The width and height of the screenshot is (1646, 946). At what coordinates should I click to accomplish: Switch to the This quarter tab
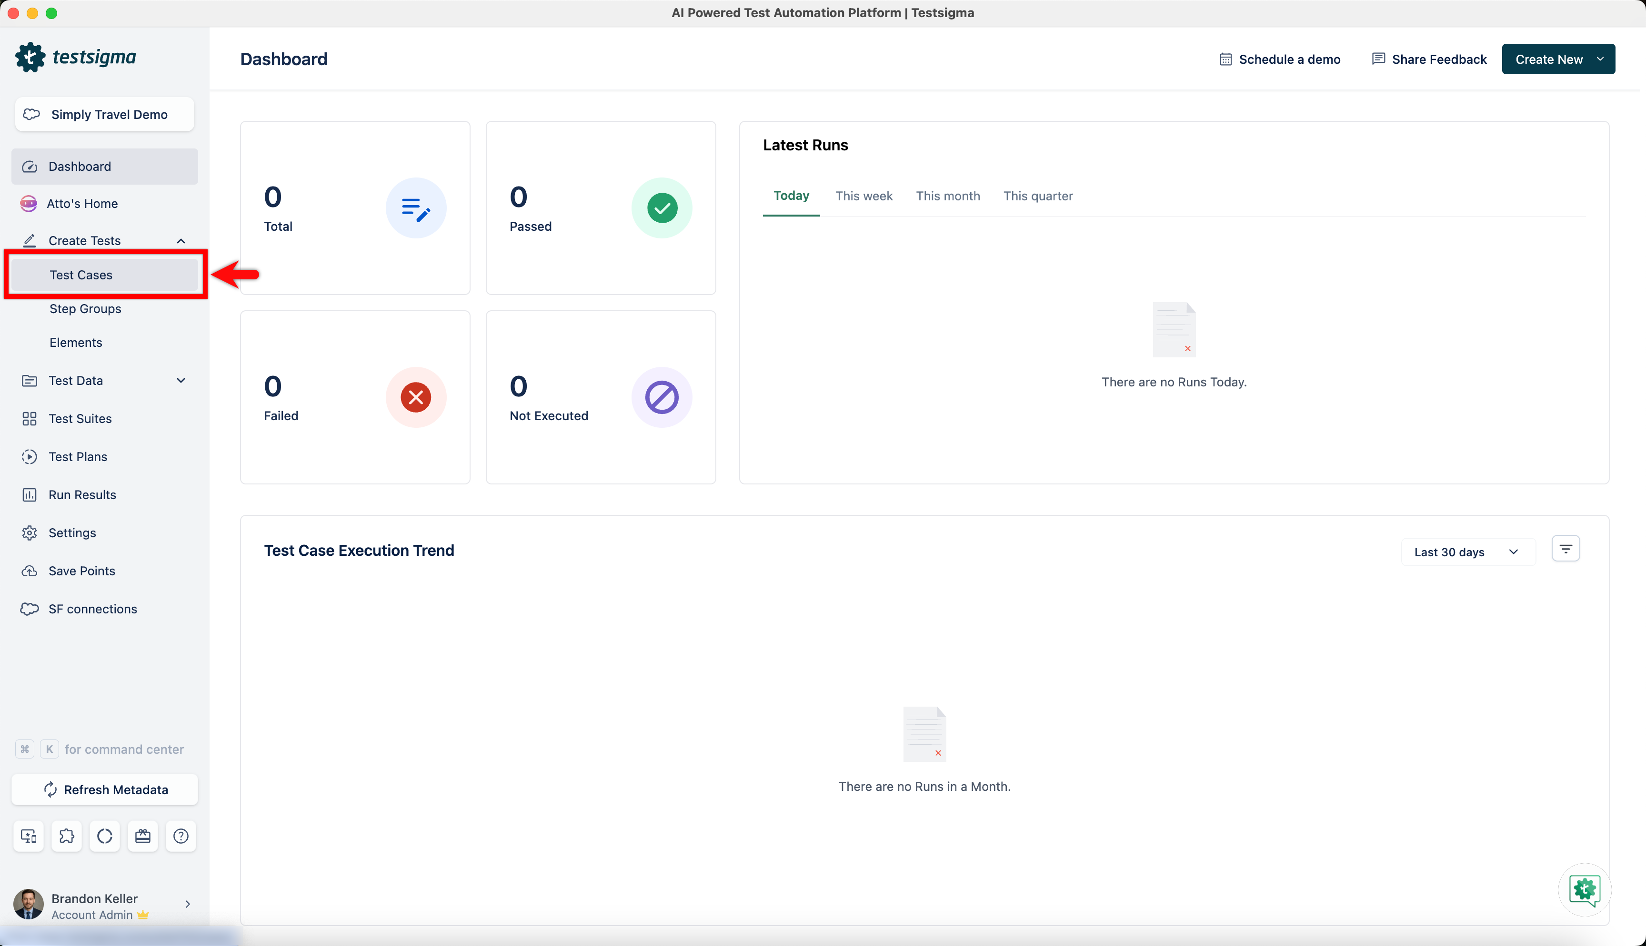[x=1037, y=196]
